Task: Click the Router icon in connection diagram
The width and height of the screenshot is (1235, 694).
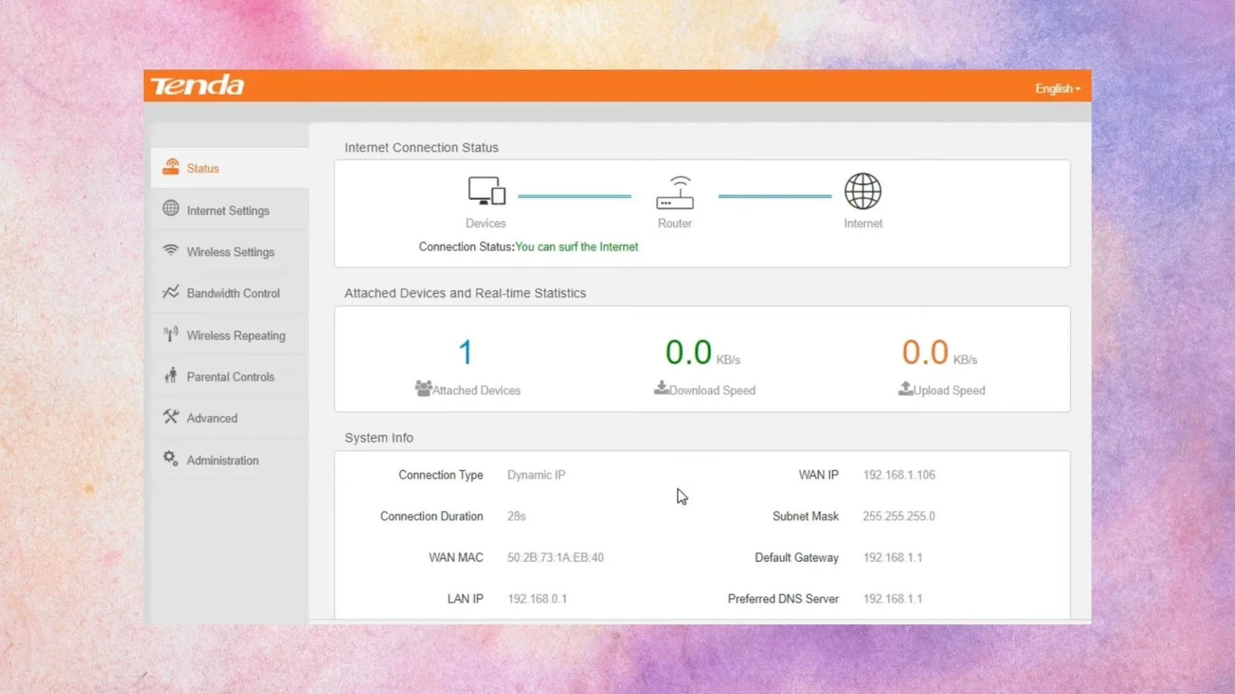Action: coord(674,192)
